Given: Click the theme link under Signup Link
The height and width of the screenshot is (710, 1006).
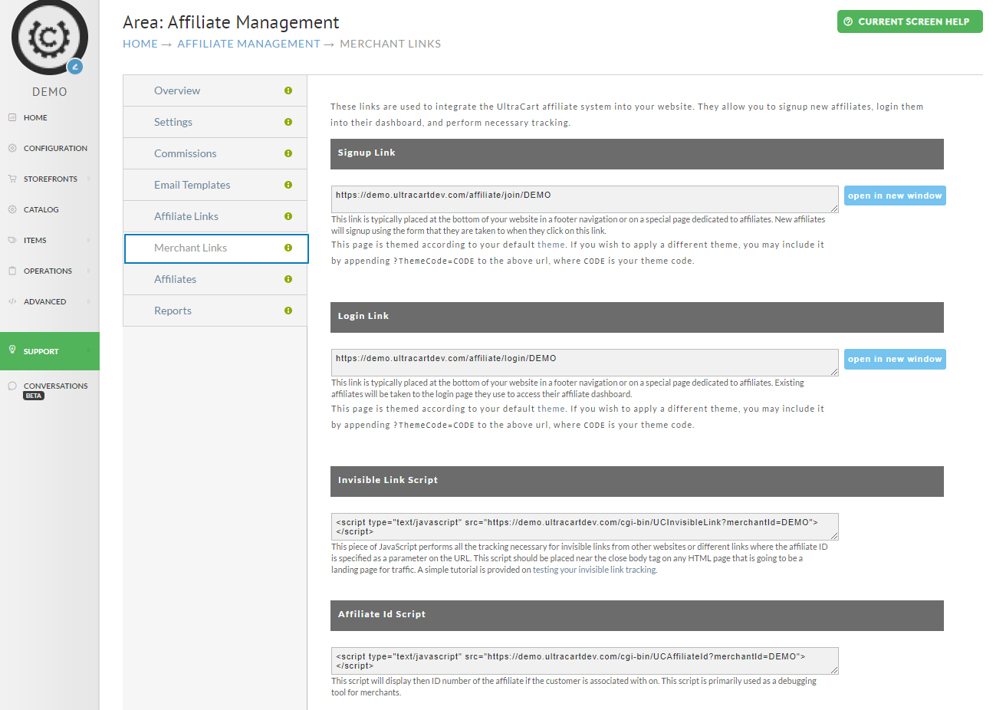Looking at the screenshot, I should click(551, 245).
